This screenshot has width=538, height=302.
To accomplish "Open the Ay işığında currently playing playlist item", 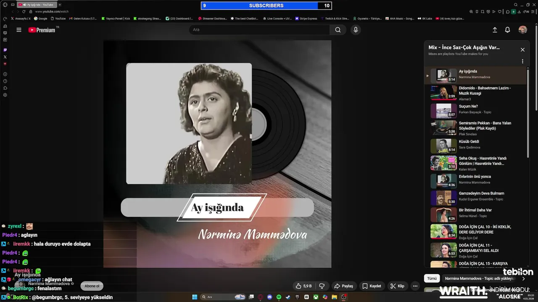I will [x=476, y=76].
